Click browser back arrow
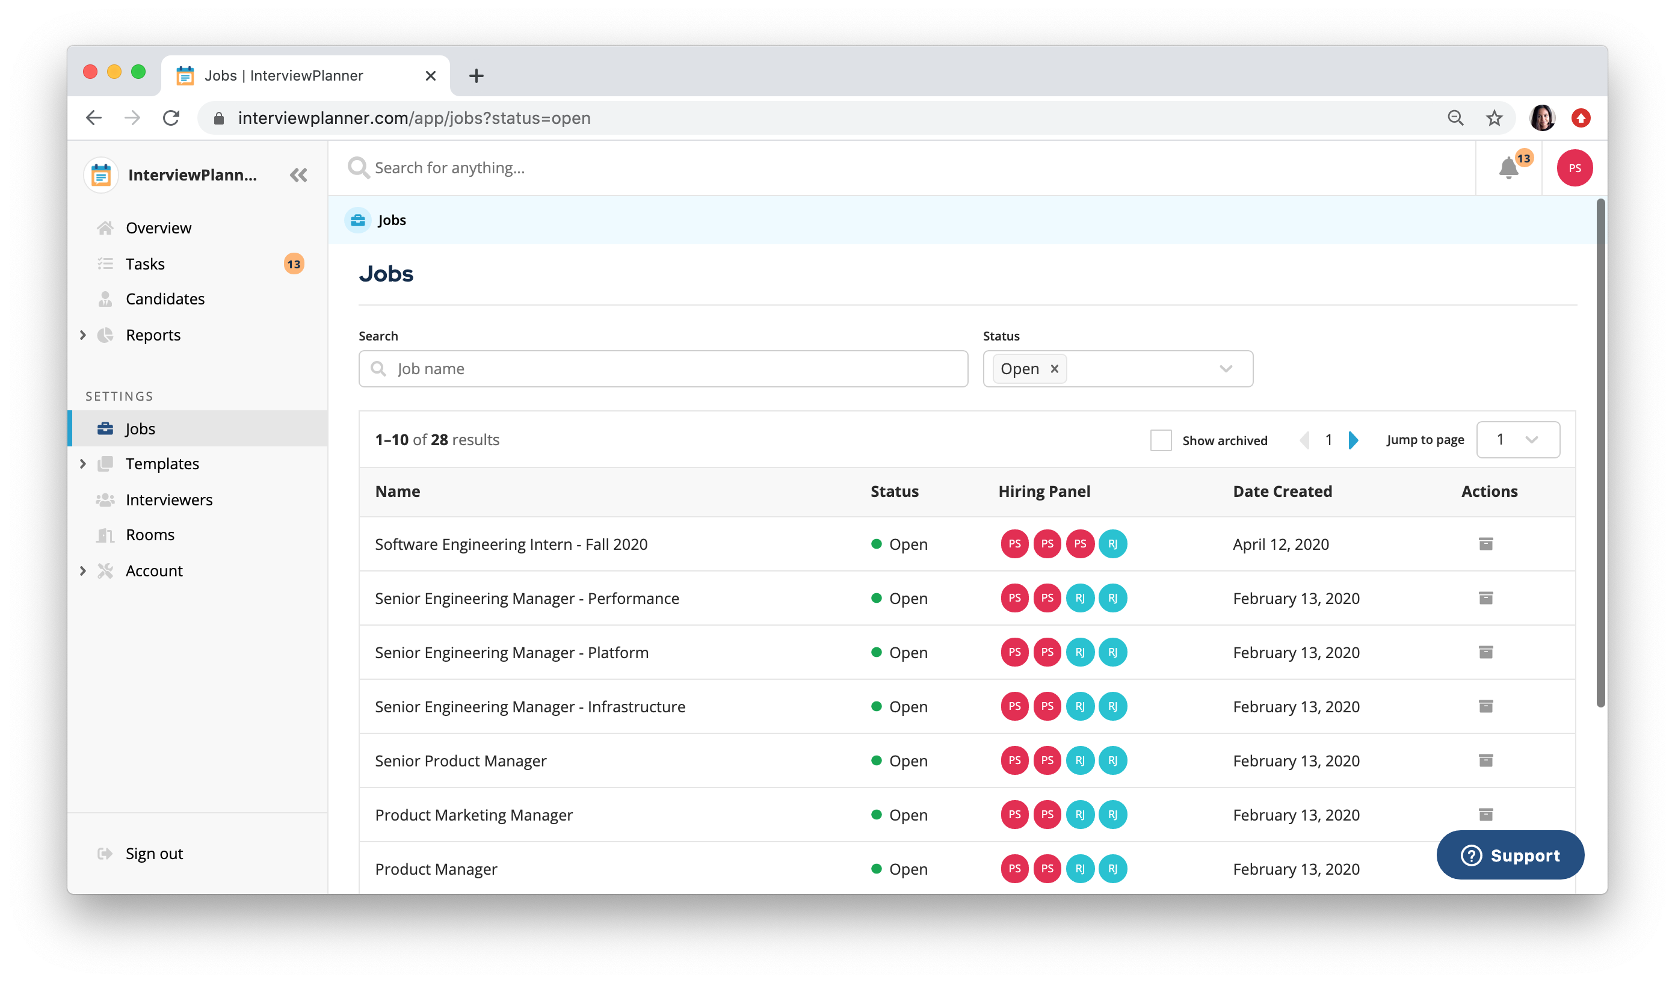The width and height of the screenshot is (1675, 983). point(94,118)
